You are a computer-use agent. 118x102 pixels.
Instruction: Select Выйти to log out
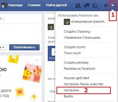tap(68, 96)
